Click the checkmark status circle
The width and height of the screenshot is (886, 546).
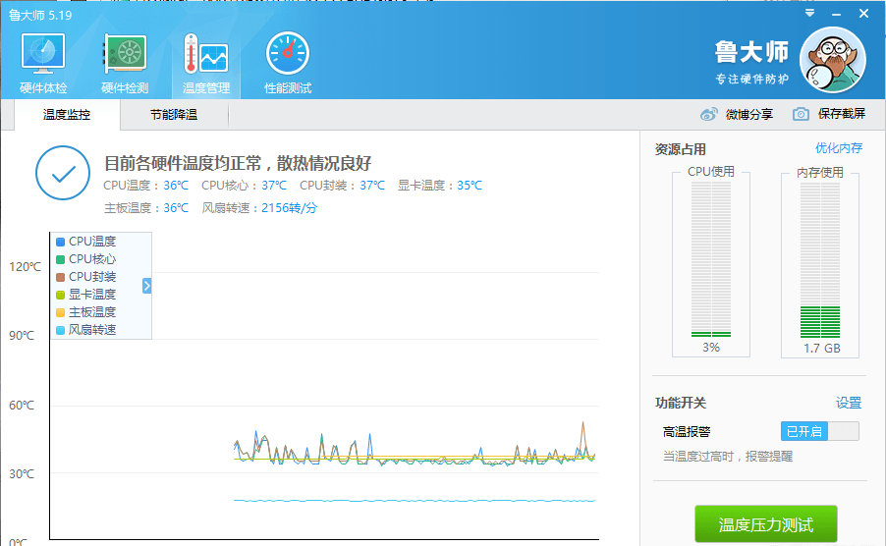click(63, 173)
